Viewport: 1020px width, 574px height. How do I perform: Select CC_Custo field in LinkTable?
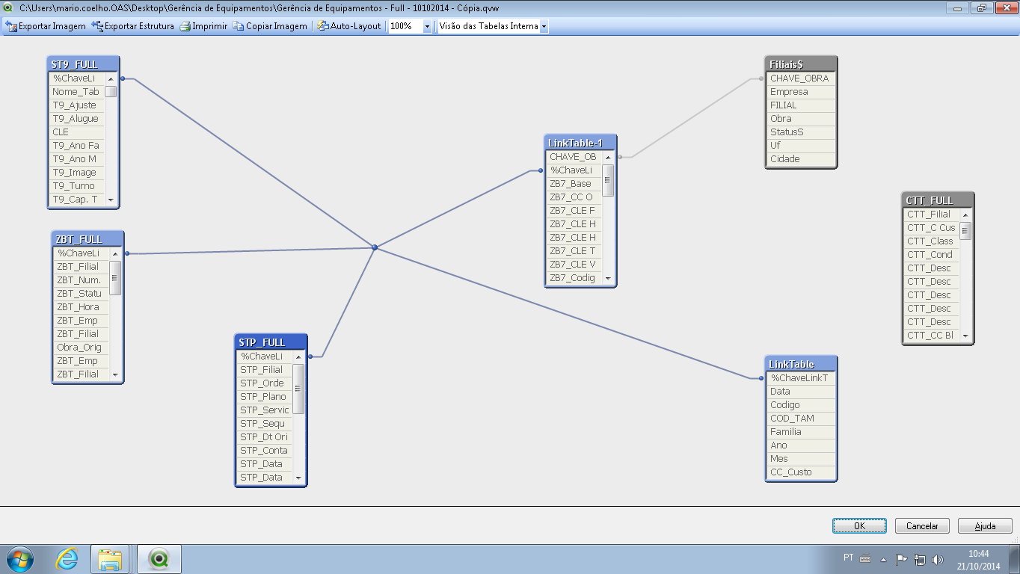(801, 472)
